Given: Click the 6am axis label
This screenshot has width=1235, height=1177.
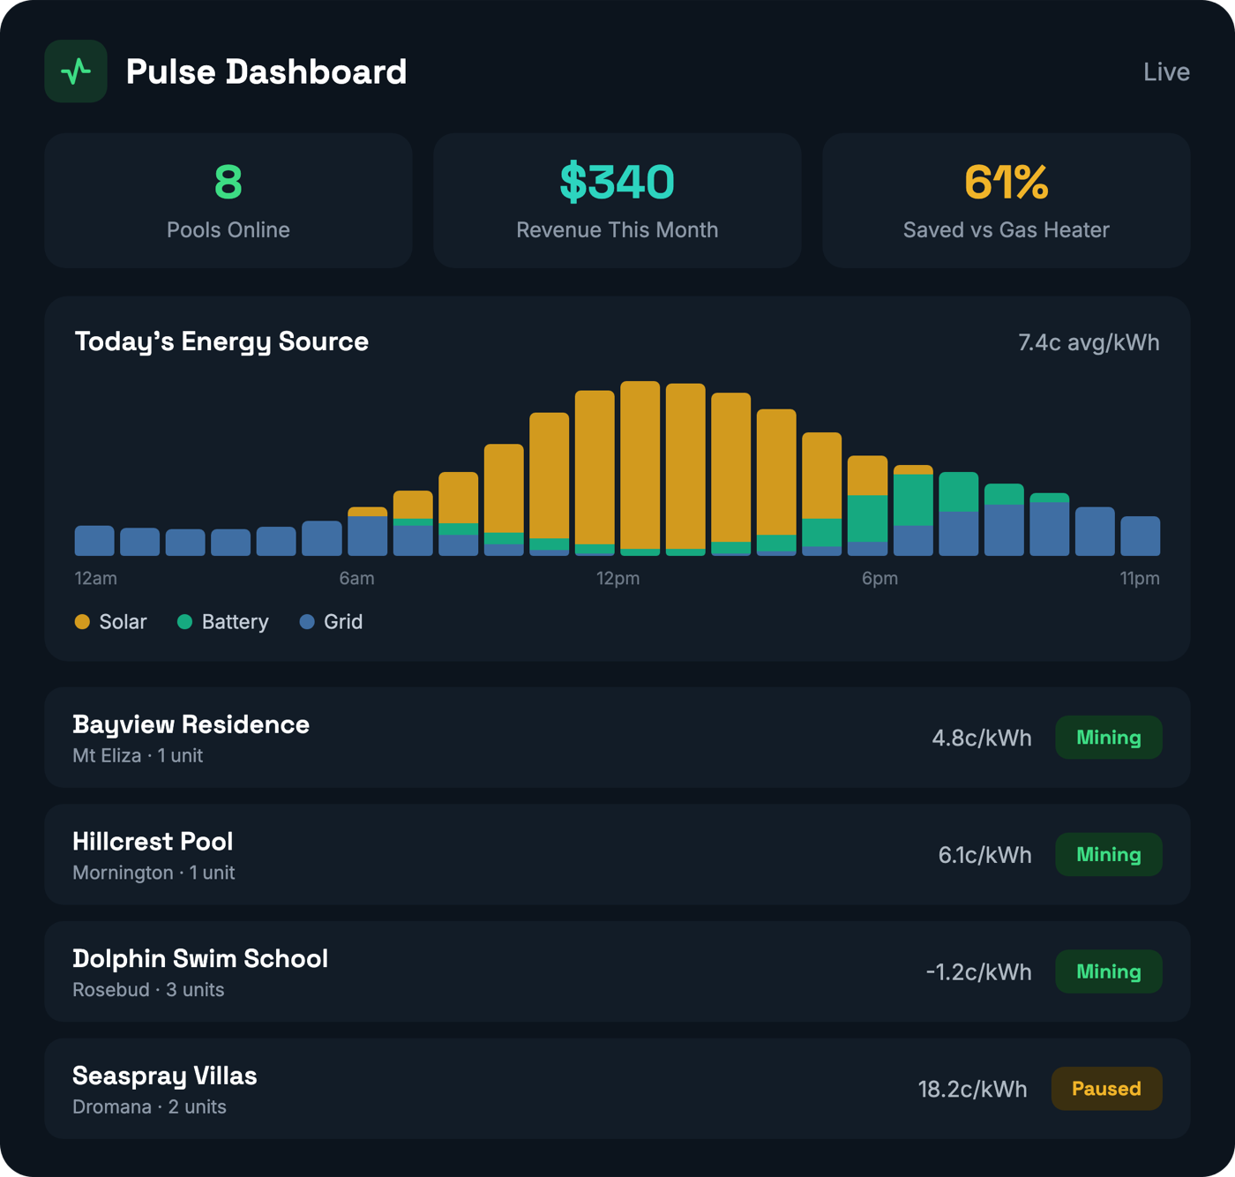Looking at the screenshot, I should [x=357, y=579].
